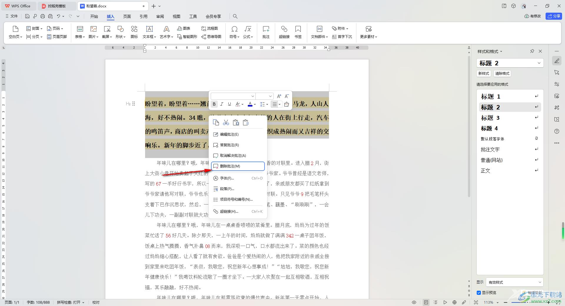Viewport: 565px width, 306px height.
Task: Click the document vertical scrollbar
Action: coord(469,127)
